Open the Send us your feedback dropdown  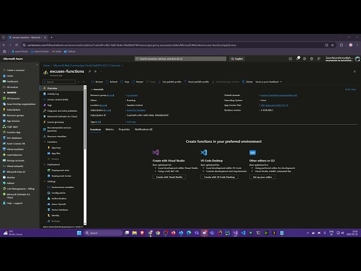[x=268, y=82]
